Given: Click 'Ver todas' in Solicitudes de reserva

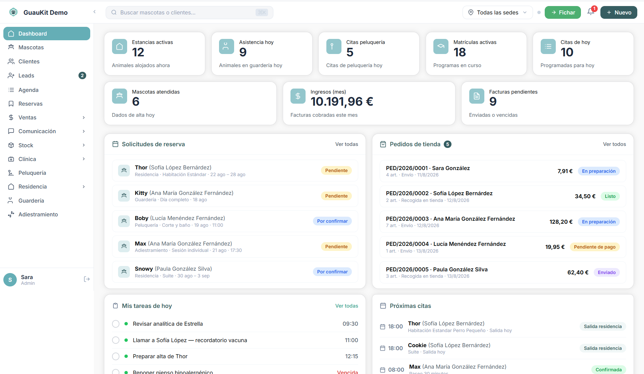Looking at the screenshot, I should 346,144.
